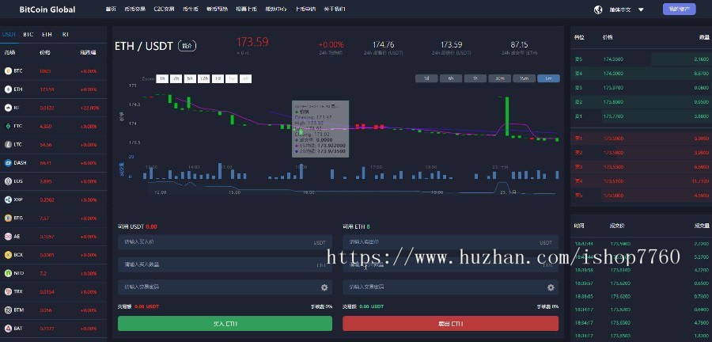Screen dimensions: 712x342
Task: Click sell order row with quantity 2.1600
Action: [x=641, y=59]
